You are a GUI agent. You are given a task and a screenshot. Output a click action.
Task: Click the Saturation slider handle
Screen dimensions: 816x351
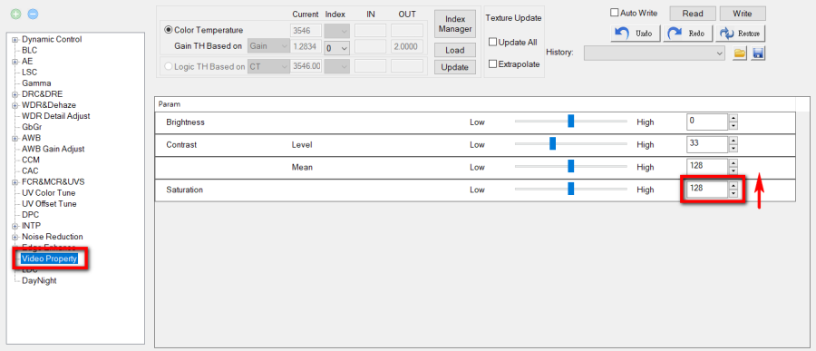pyautogui.click(x=571, y=189)
